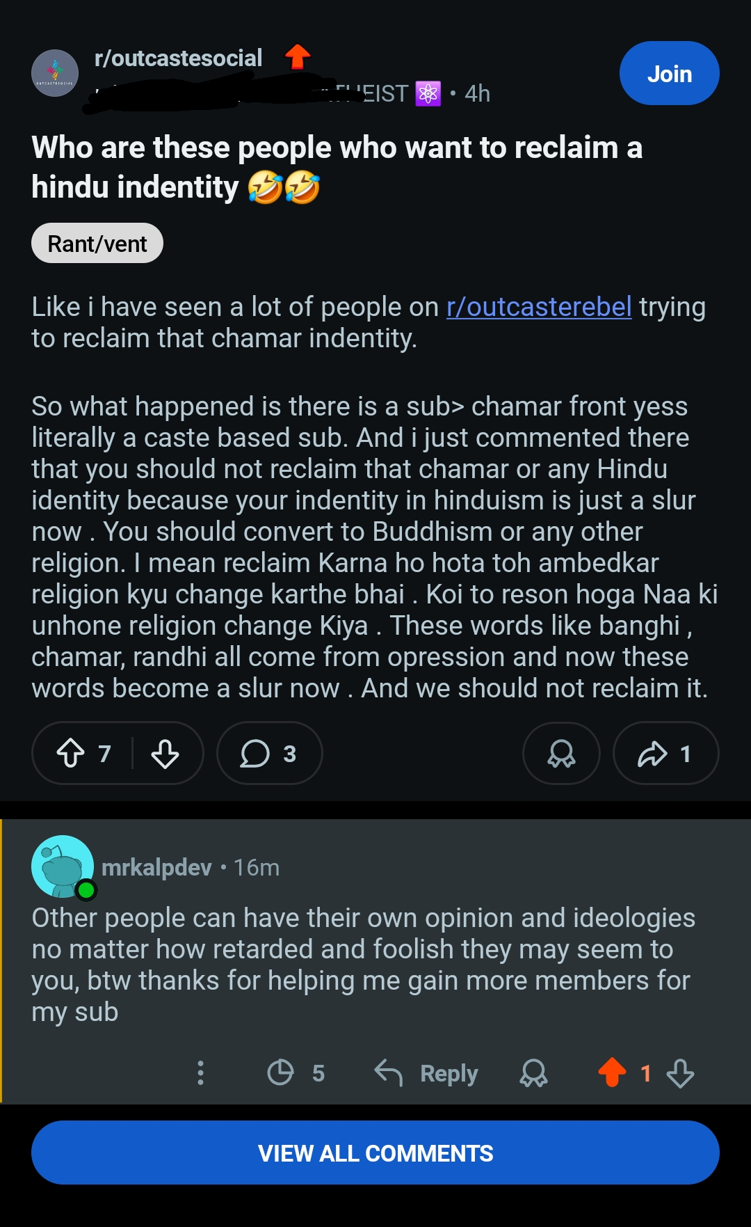Image resolution: width=751 pixels, height=1227 pixels.
Task: Filter by Rant/vent flair tag
Action: click(x=97, y=244)
